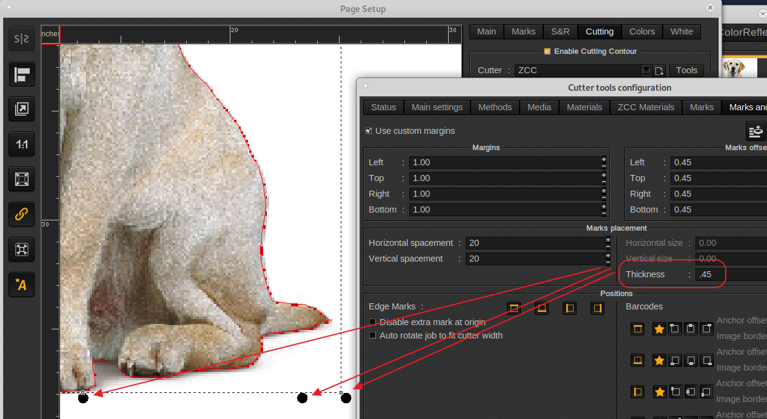Click the star icon in first barcode row
Screen dimensions: 767x419
[x=659, y=329]
